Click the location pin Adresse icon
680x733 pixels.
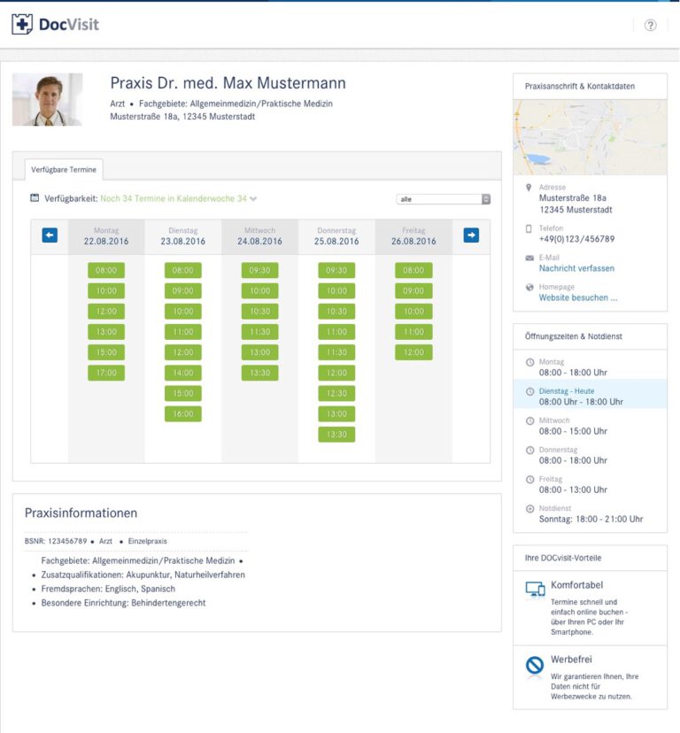click(x=529, y=188)
